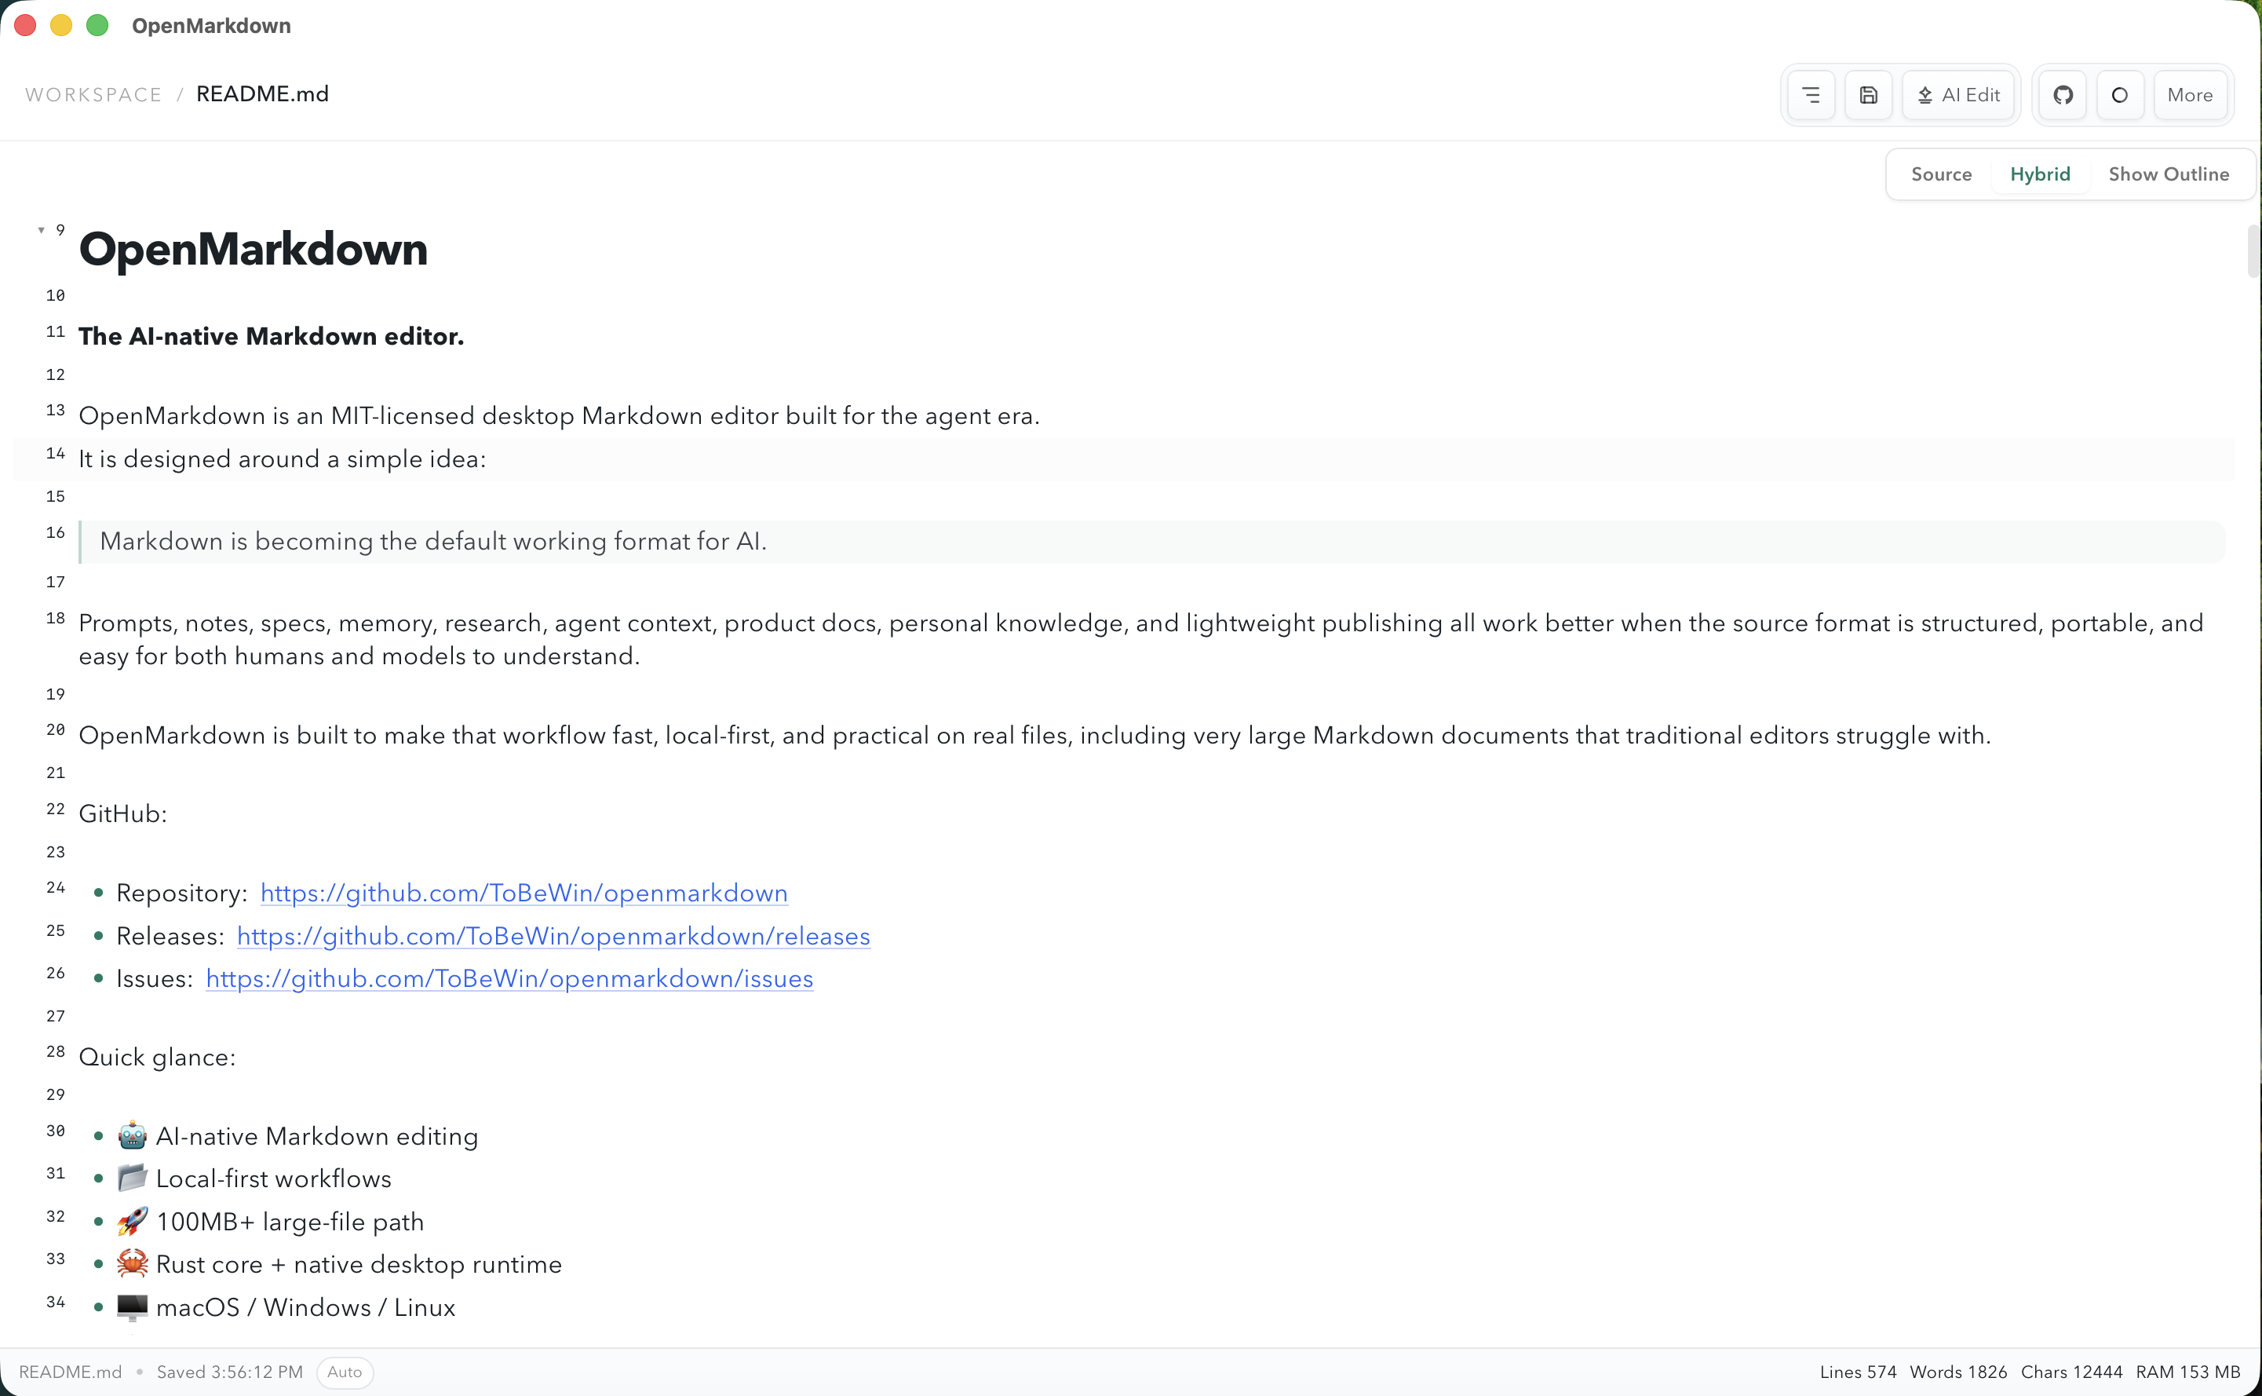The width and height of the screenshot is (2262, 1396).
Task: Open the Releases link
Action: pos(553,935)
